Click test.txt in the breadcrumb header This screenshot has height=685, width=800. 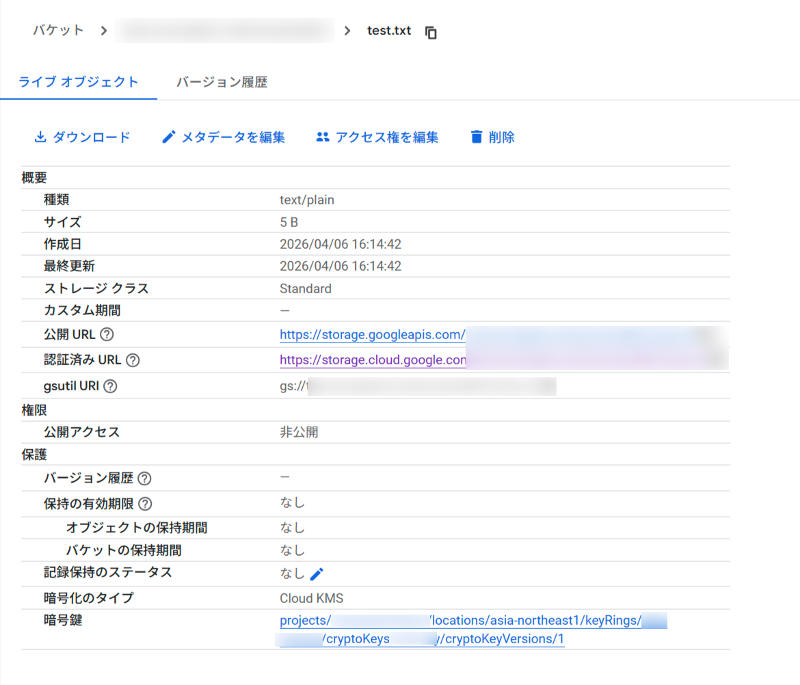tap(389, 30)
